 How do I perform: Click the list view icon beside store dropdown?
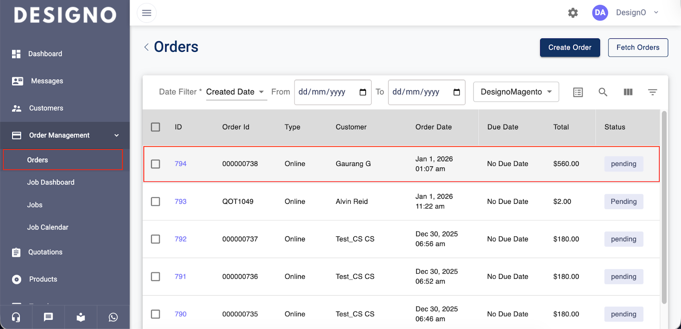578,92
